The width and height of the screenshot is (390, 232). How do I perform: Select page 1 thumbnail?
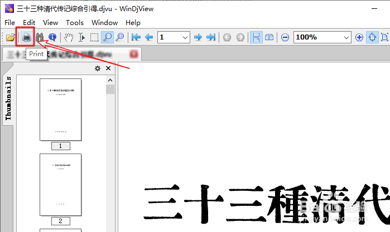(x=61, y=110)
